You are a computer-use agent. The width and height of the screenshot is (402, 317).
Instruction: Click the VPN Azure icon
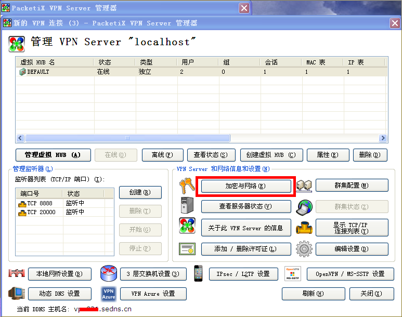click(109, 294)
